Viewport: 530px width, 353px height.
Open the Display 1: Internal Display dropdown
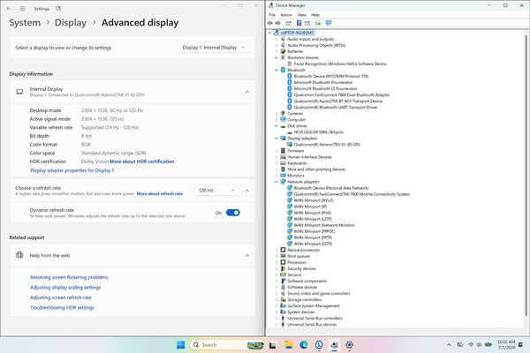point(215,48)
